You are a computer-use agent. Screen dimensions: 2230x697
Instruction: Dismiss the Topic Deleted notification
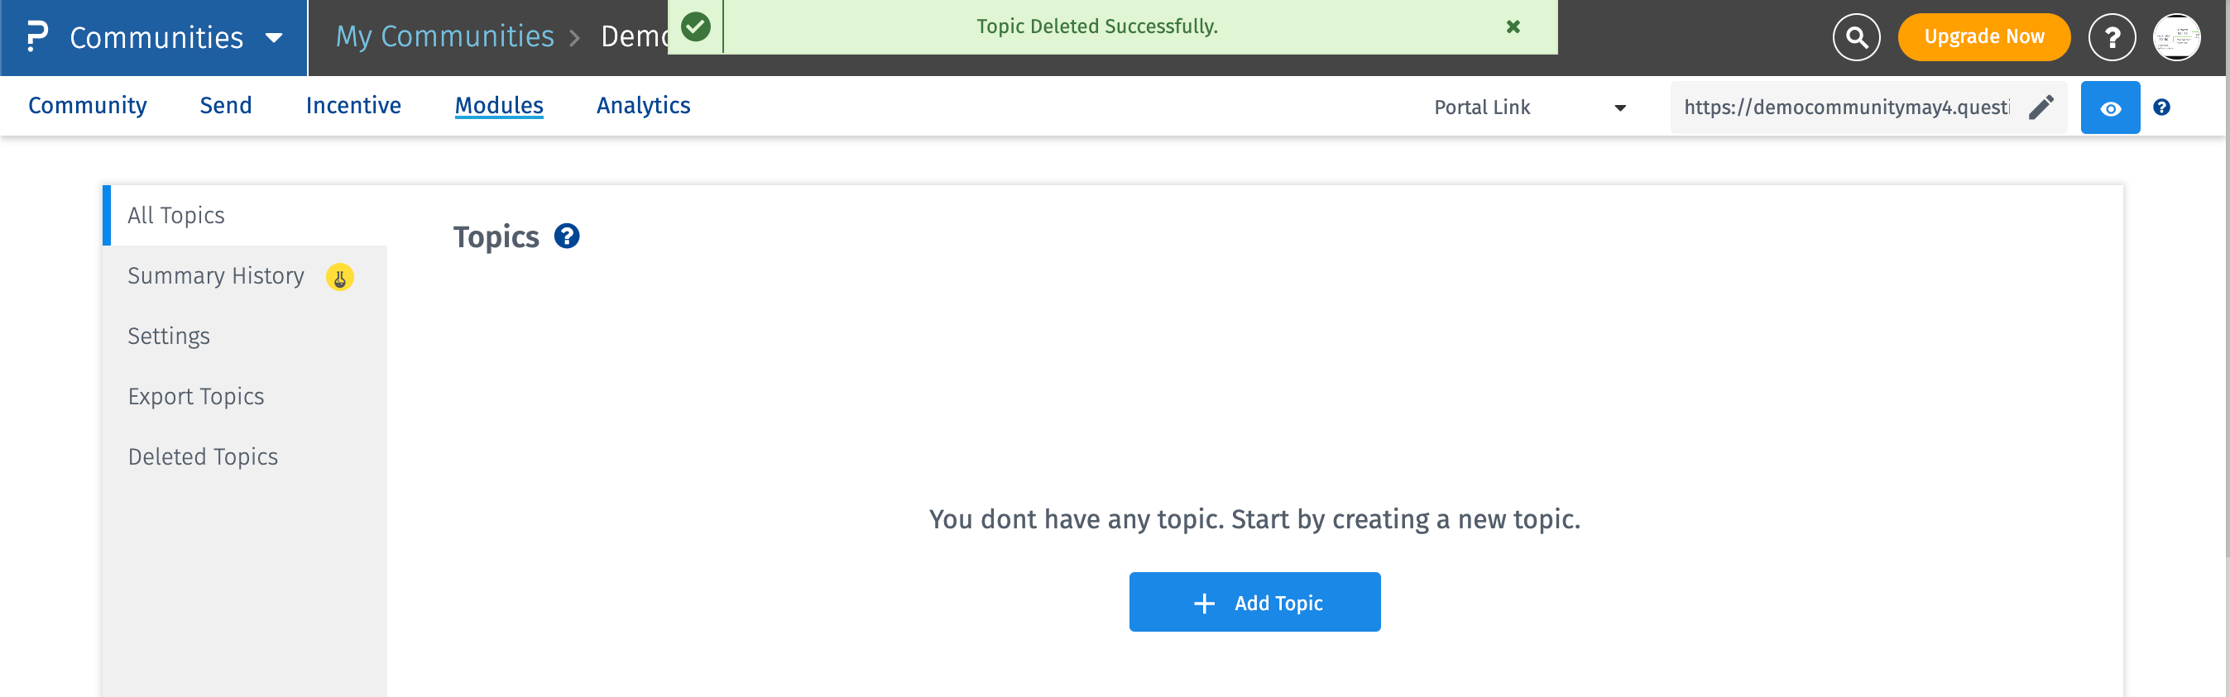1513,26
